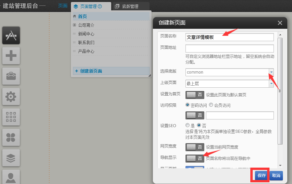Toggle the 设置为首页 switch
The image size is (292, 184).
[x=195, y=95]
